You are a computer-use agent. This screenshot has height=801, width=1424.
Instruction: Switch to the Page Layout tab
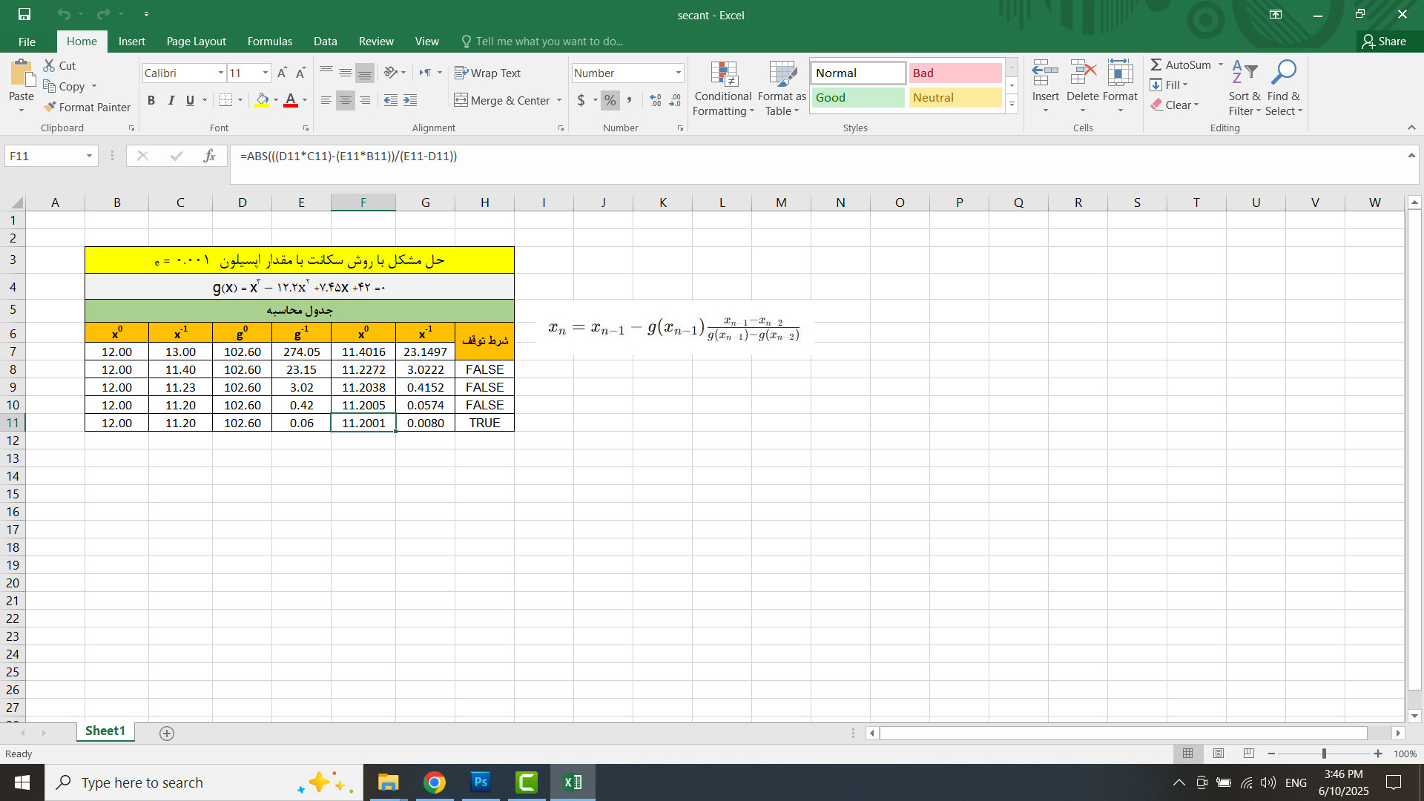196,42
